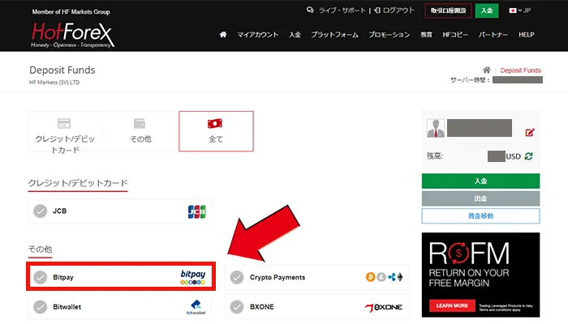This screenshot has height=324, width=568.
Task: Open the 入金 navigation menu item
Action: [295, 35]
